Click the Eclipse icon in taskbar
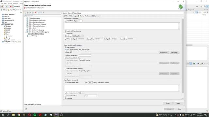 pos(56,115)
